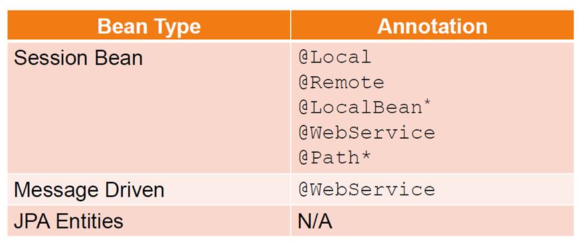Select the JPA Entities cell
The height and width of the screenshot is (243, 583).
click(x=149, y=221)
